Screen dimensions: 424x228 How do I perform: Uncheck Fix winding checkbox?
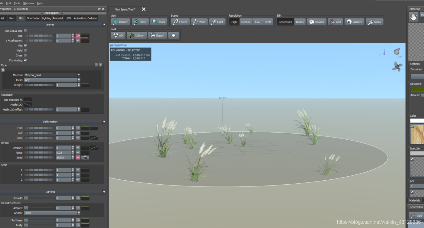tap(25, 60)
